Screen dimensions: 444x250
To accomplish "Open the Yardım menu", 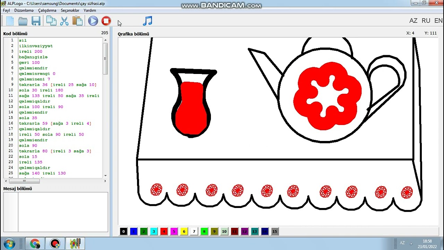I will (x=90, y=10).
